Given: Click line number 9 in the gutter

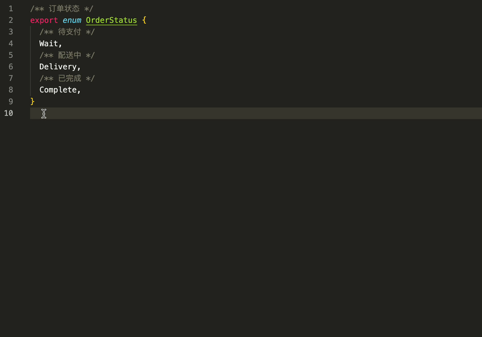Looking at the screenshot, I should pyautogui.click(x=11, y=102).
